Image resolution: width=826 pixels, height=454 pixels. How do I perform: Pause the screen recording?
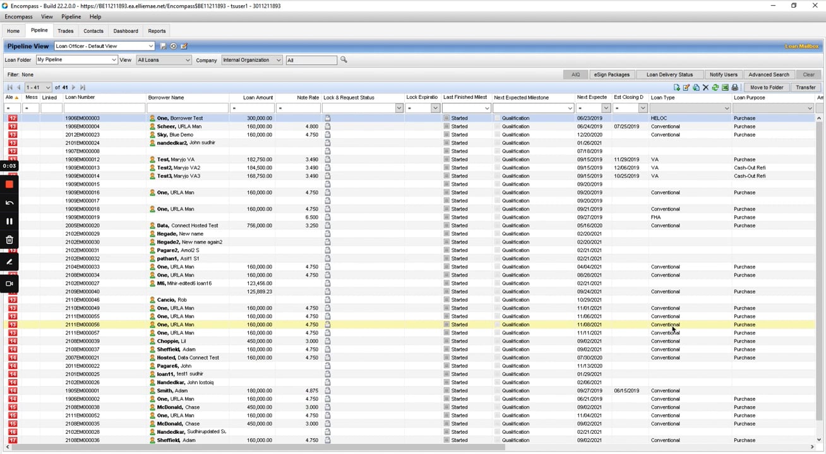pos(9,221)
